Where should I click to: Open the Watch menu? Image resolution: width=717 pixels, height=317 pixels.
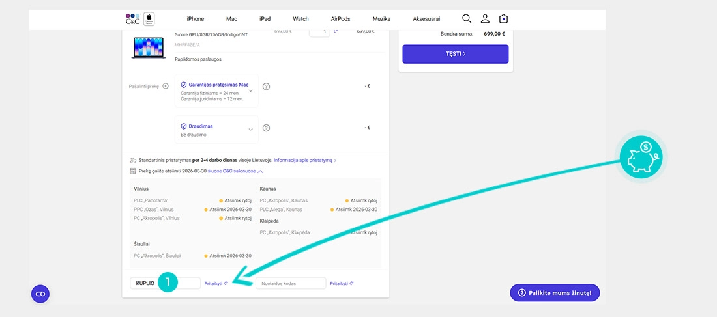[x=300, y=19]
